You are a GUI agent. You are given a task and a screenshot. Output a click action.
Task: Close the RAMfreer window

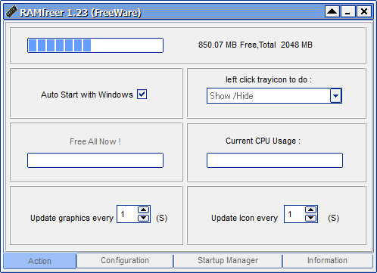click(364, 11)
